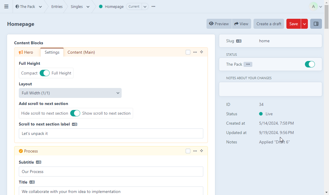Select the Entries breadcrumb item
This screenshot has width=329, height=195.
pos(57,6)
